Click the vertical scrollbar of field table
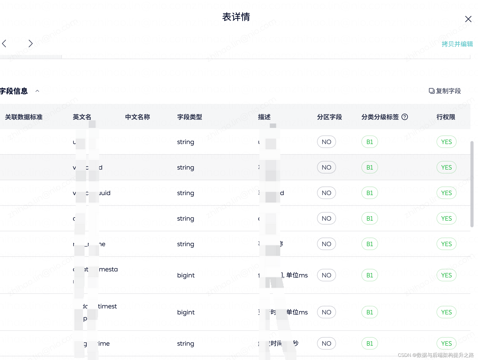 pos(472,184)
